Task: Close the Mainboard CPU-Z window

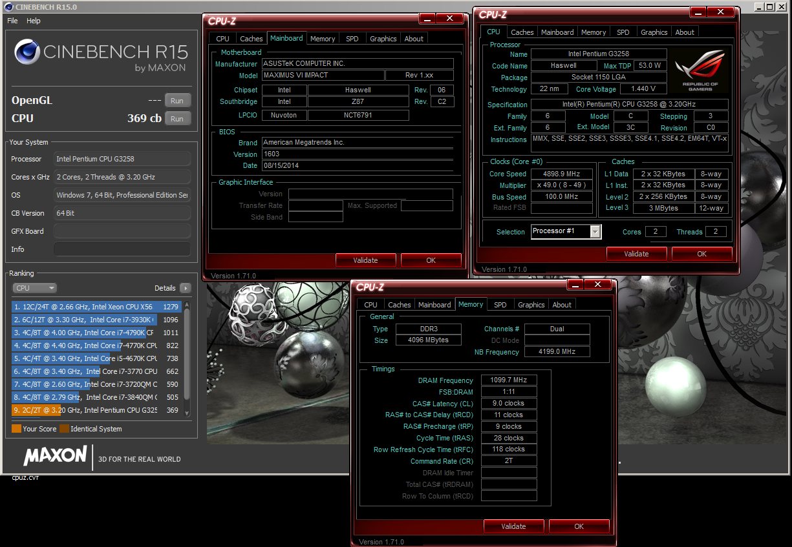Action: (449, 19)
